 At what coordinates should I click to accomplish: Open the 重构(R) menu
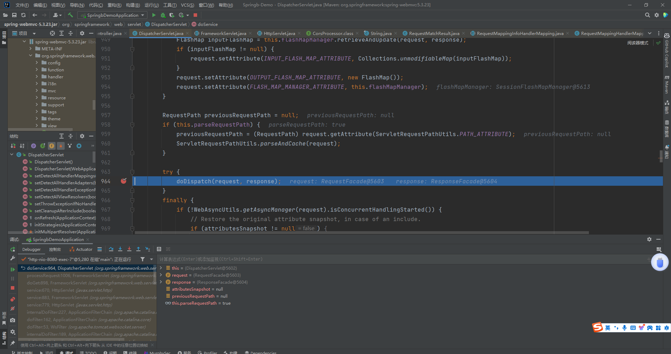tap(114, 5)
